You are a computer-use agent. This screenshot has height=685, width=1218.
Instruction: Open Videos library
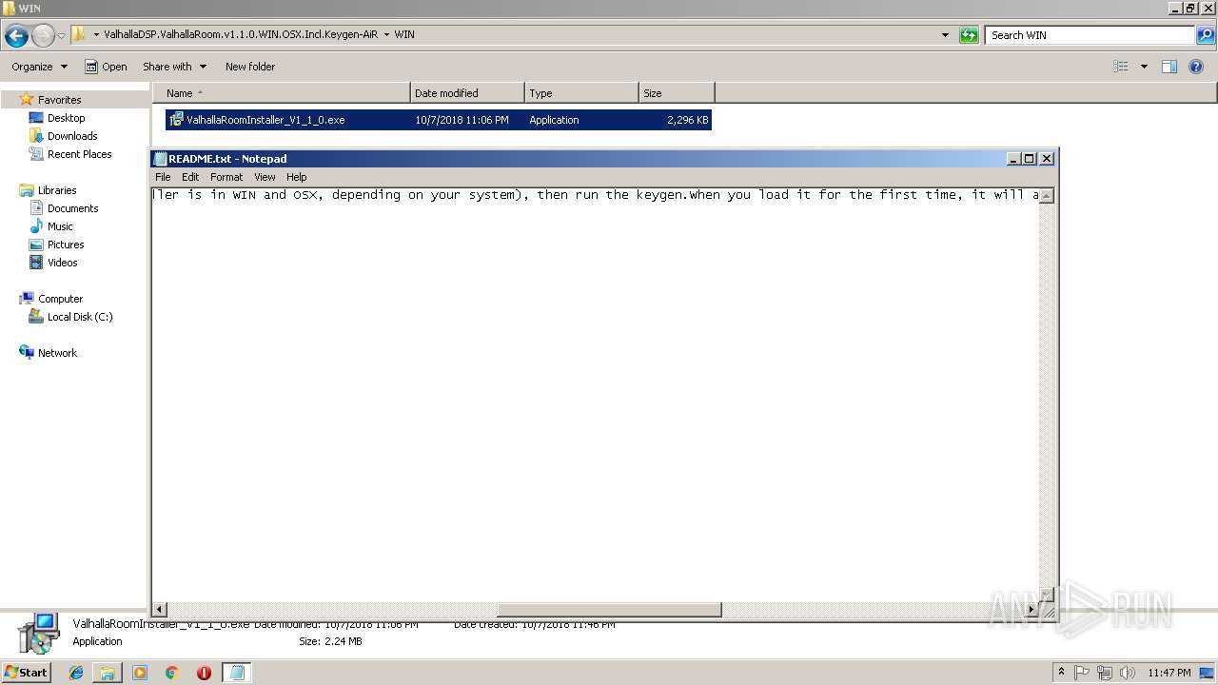point(62,263)
